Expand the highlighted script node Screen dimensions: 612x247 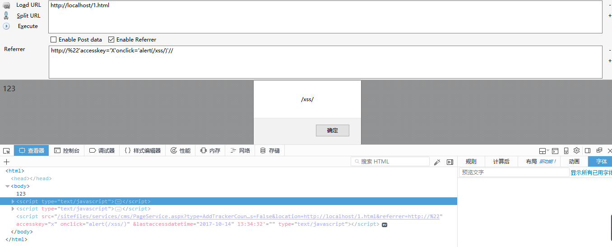click(13, 201)
